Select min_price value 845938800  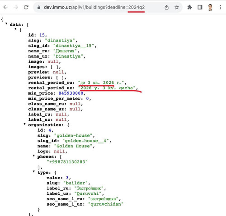[x=71, y=93]
